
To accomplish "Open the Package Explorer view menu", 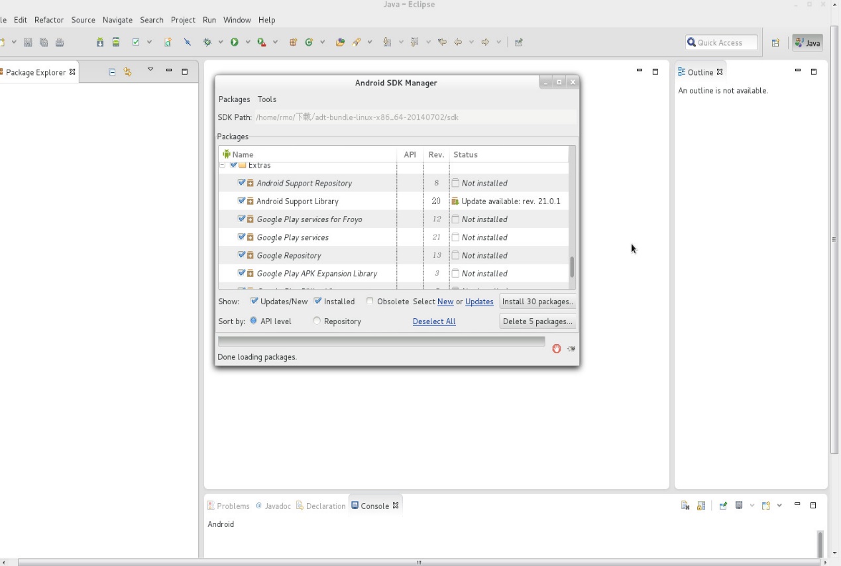I will tap(149, 71).
